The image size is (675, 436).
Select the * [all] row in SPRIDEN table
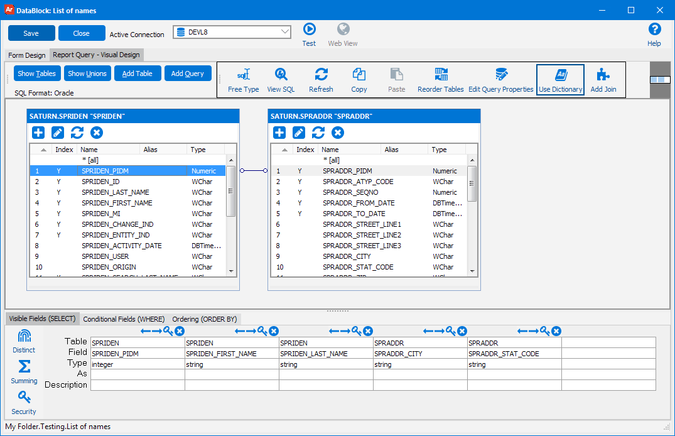pyautogui.click(x=128, y=160)
